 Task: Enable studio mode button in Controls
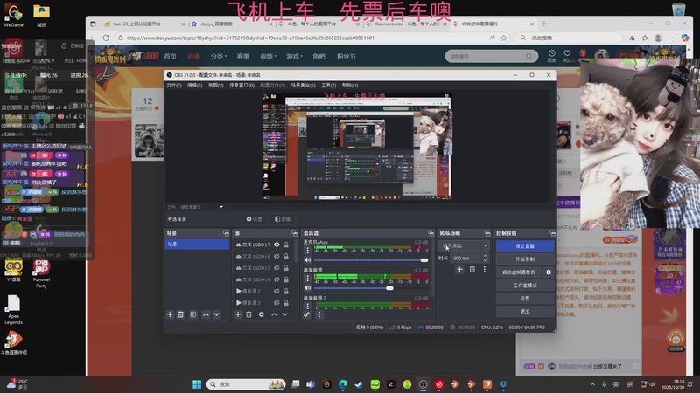tap(525, 286)
